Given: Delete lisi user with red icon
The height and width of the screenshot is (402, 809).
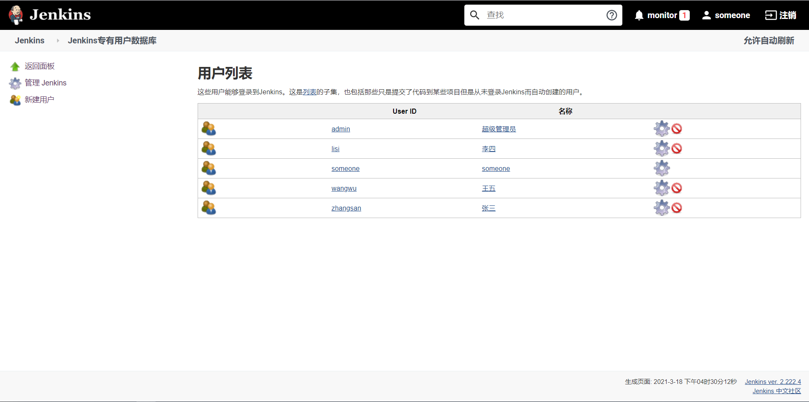Looking at the screenshot, I should pos(677,149).
